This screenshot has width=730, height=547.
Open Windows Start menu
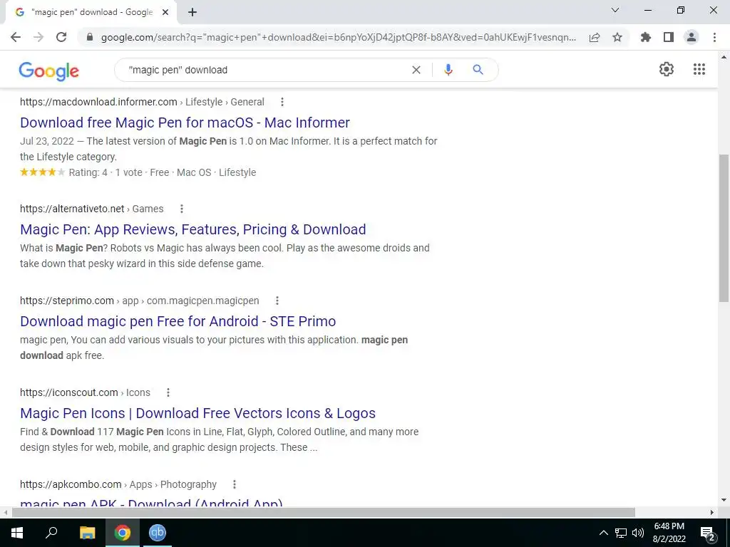(17, 533)
